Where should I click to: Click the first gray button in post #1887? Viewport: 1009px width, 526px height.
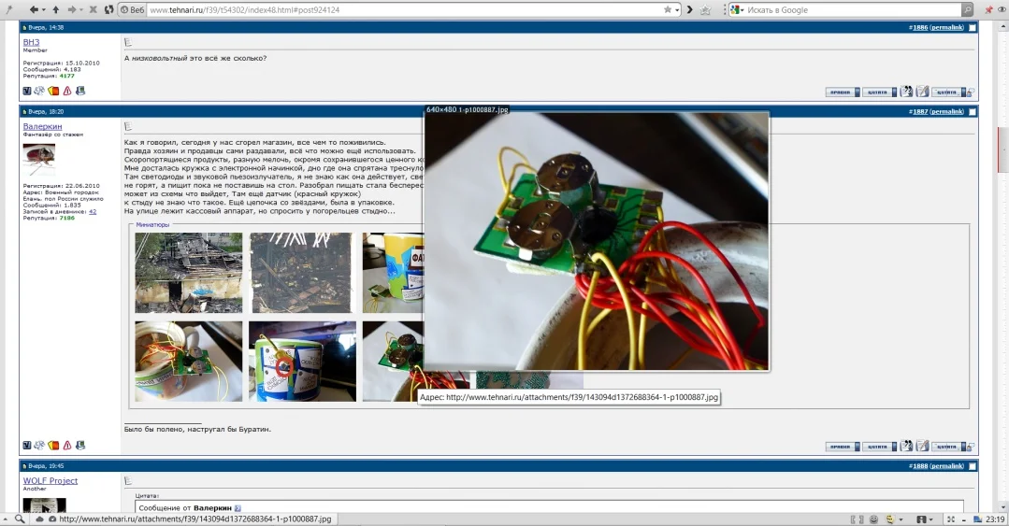(x=843, y=447)
